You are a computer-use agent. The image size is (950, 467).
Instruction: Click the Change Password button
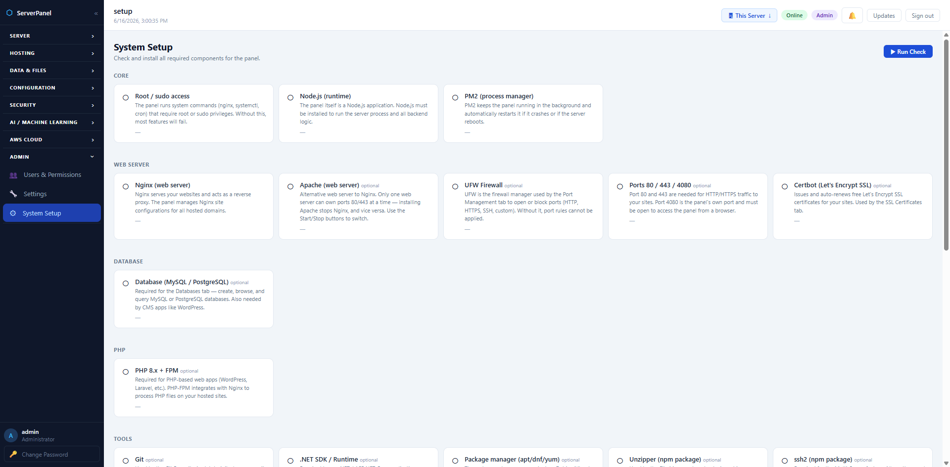[x=52, y=454]
